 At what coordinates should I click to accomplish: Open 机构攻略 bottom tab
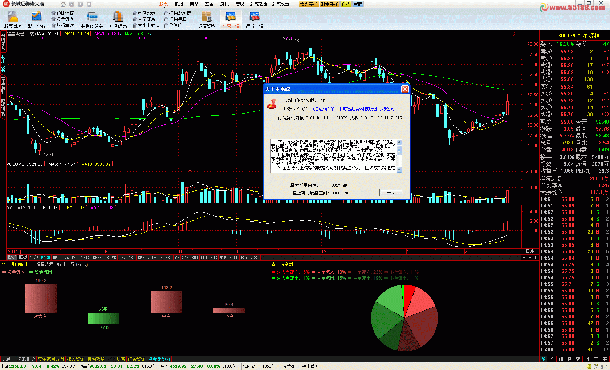click(x=96, y=359)
